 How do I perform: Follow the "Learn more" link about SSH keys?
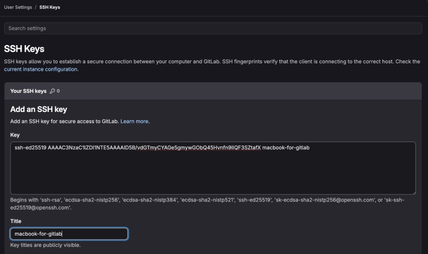tap(133, 121)
